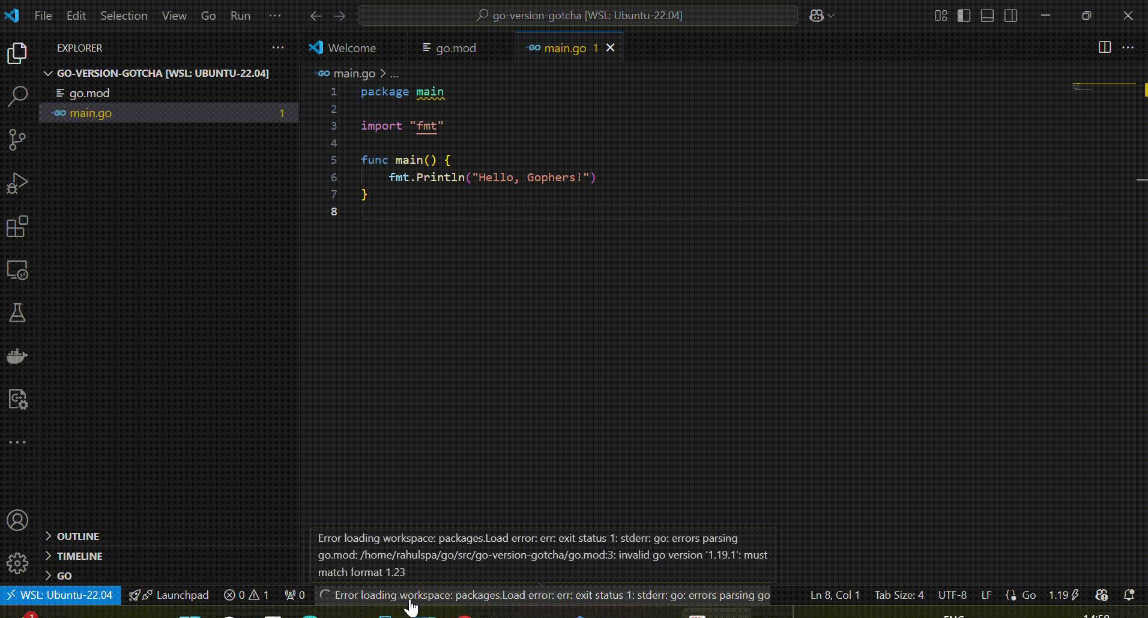Open the Run and Debug view
1148x618 pixels.
coord(17,183)
